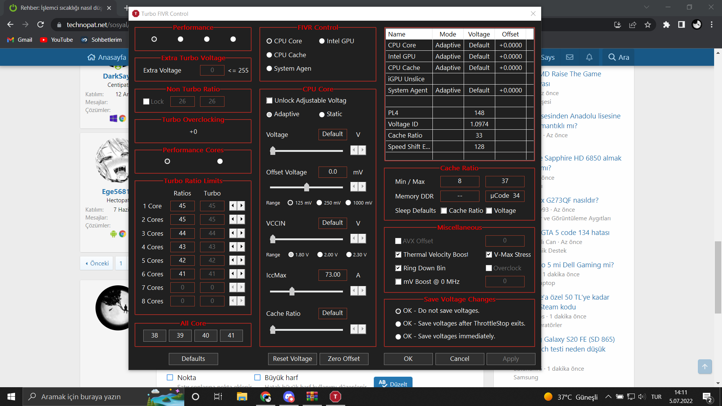Viewport: 722px width, 406px height.
Task: Click the Cache Ratio Max input field
Action: pos(505,181)
